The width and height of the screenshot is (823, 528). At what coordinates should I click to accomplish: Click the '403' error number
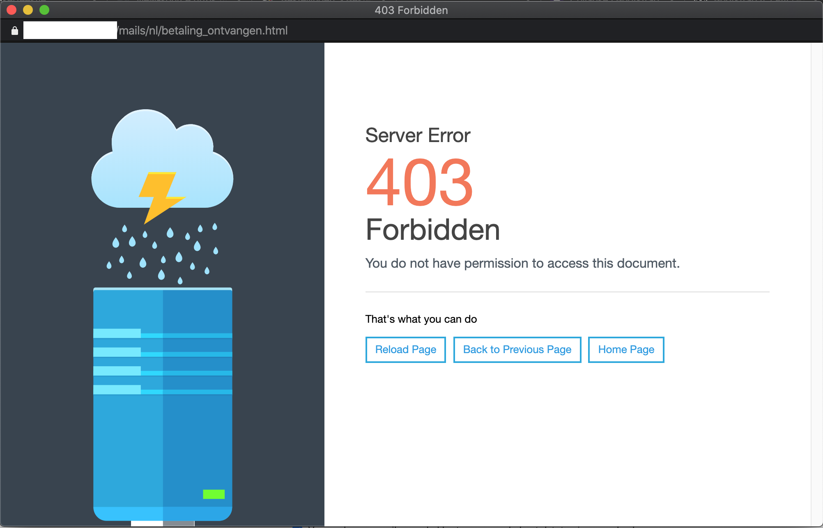(419, 182)
